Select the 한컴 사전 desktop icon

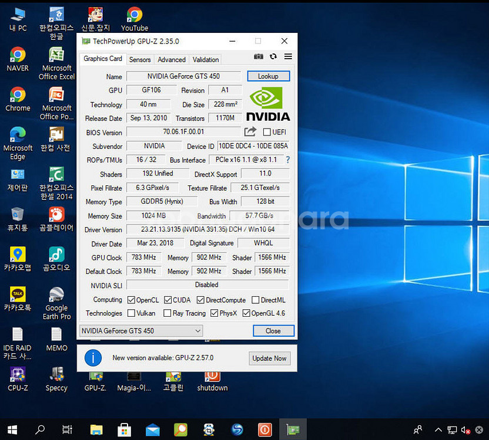click(56, 139)
